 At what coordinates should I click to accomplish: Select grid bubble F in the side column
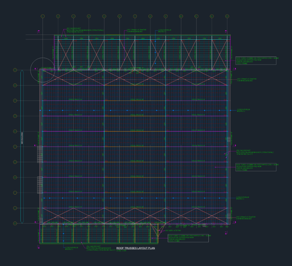[15, 146]
